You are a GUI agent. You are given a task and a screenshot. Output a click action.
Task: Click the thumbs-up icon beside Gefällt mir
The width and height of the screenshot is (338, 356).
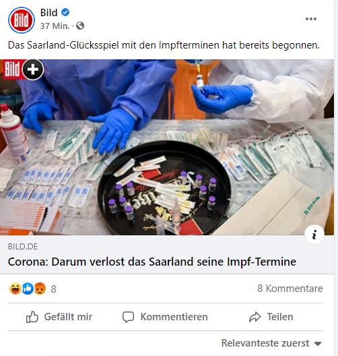click(32, 317)
